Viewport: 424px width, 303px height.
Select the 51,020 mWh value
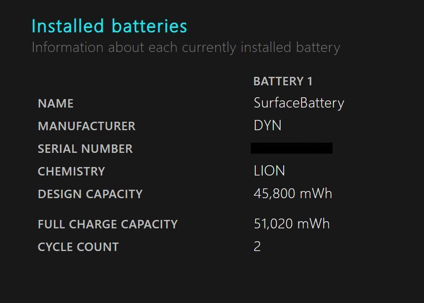[292, 224]
